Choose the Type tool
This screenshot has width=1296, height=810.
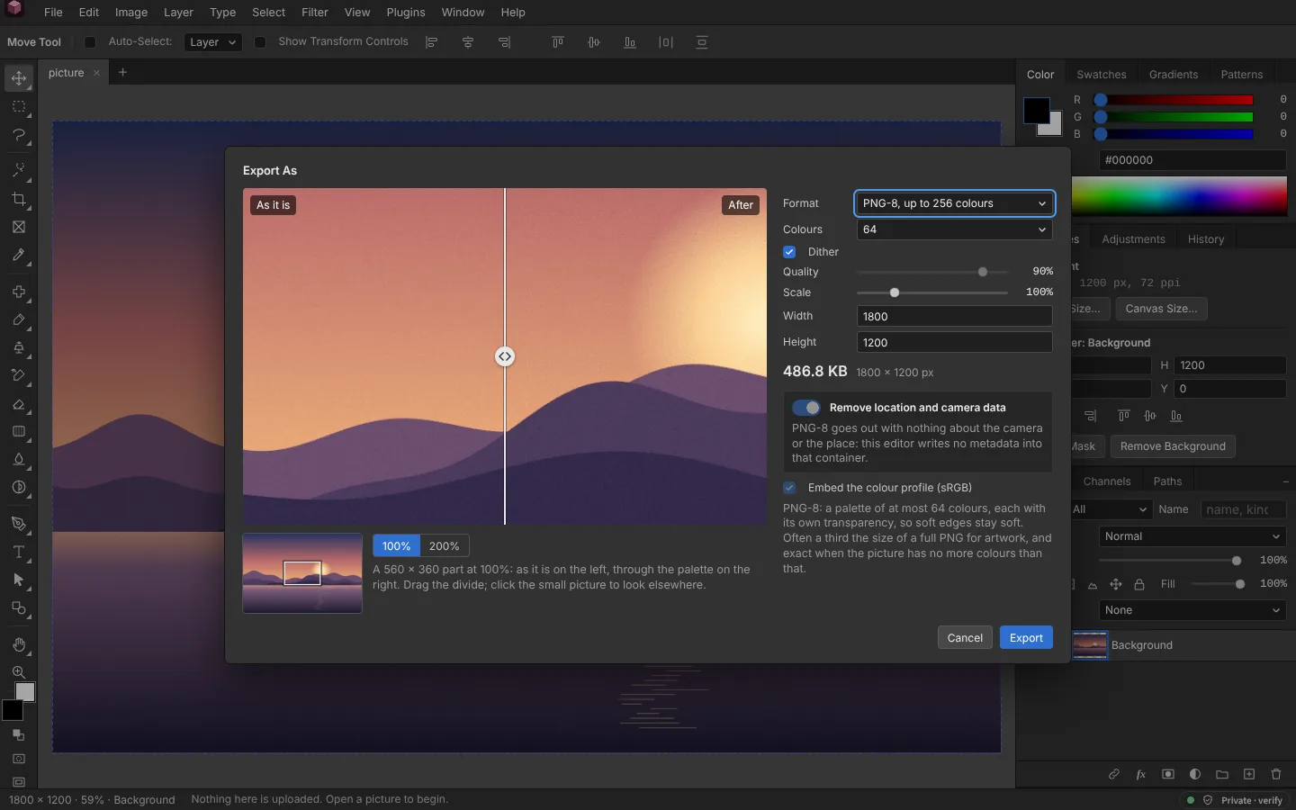point(19,552)
